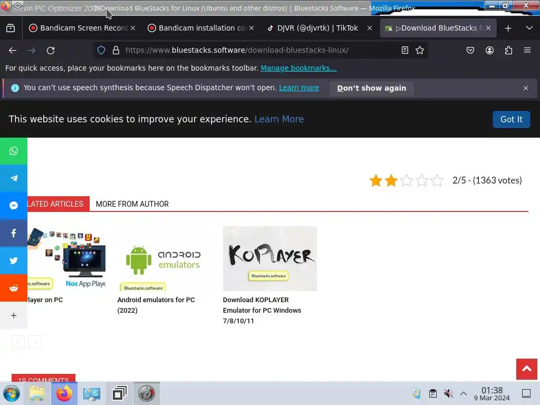Open Learn More cookie link
This screenshot has width=540, height=405.
(x=279, y=119)
